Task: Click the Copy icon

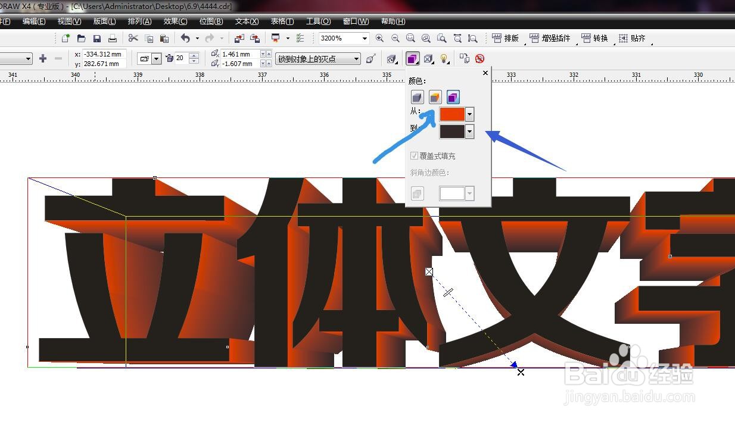Action: 149,38
